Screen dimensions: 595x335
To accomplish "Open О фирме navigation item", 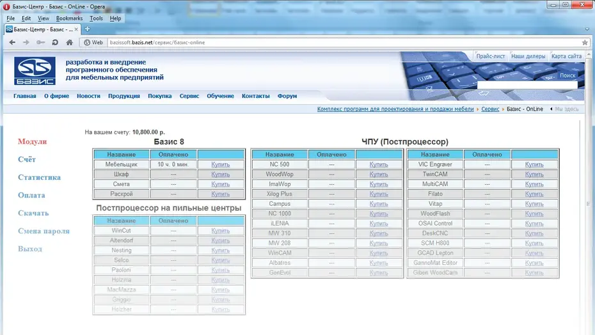I will pyautogui.click(x=56, y=96).
